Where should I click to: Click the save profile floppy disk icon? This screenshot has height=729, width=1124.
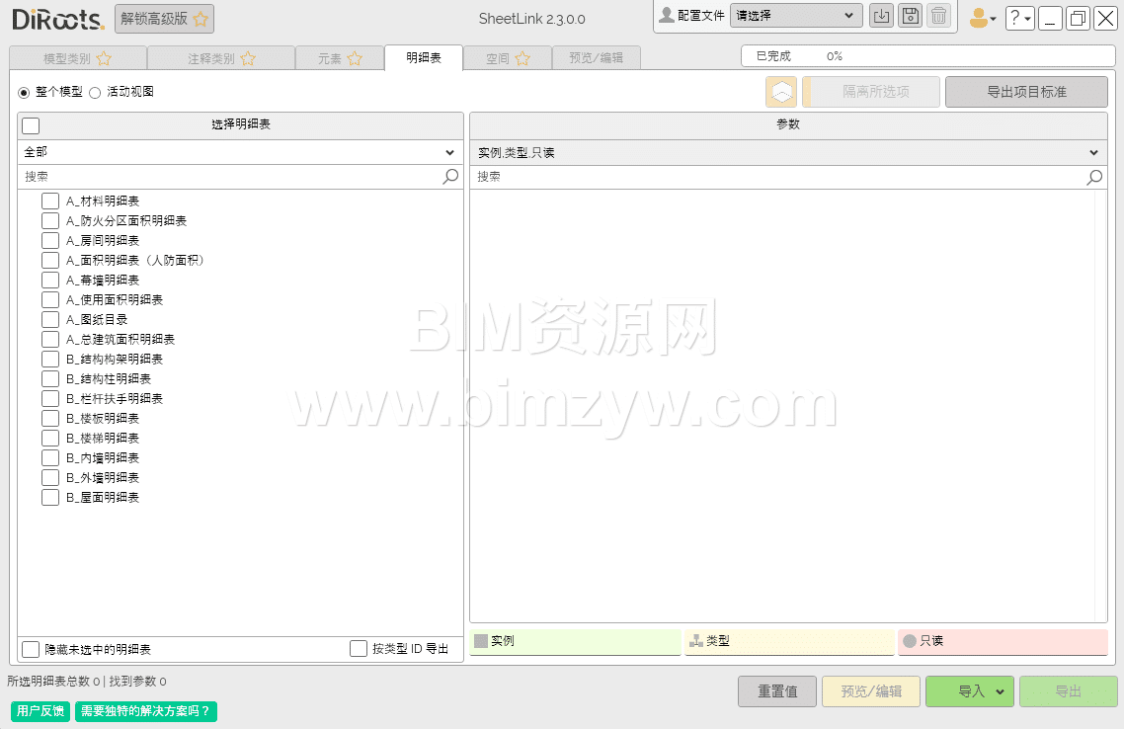[x=910, y=16]
